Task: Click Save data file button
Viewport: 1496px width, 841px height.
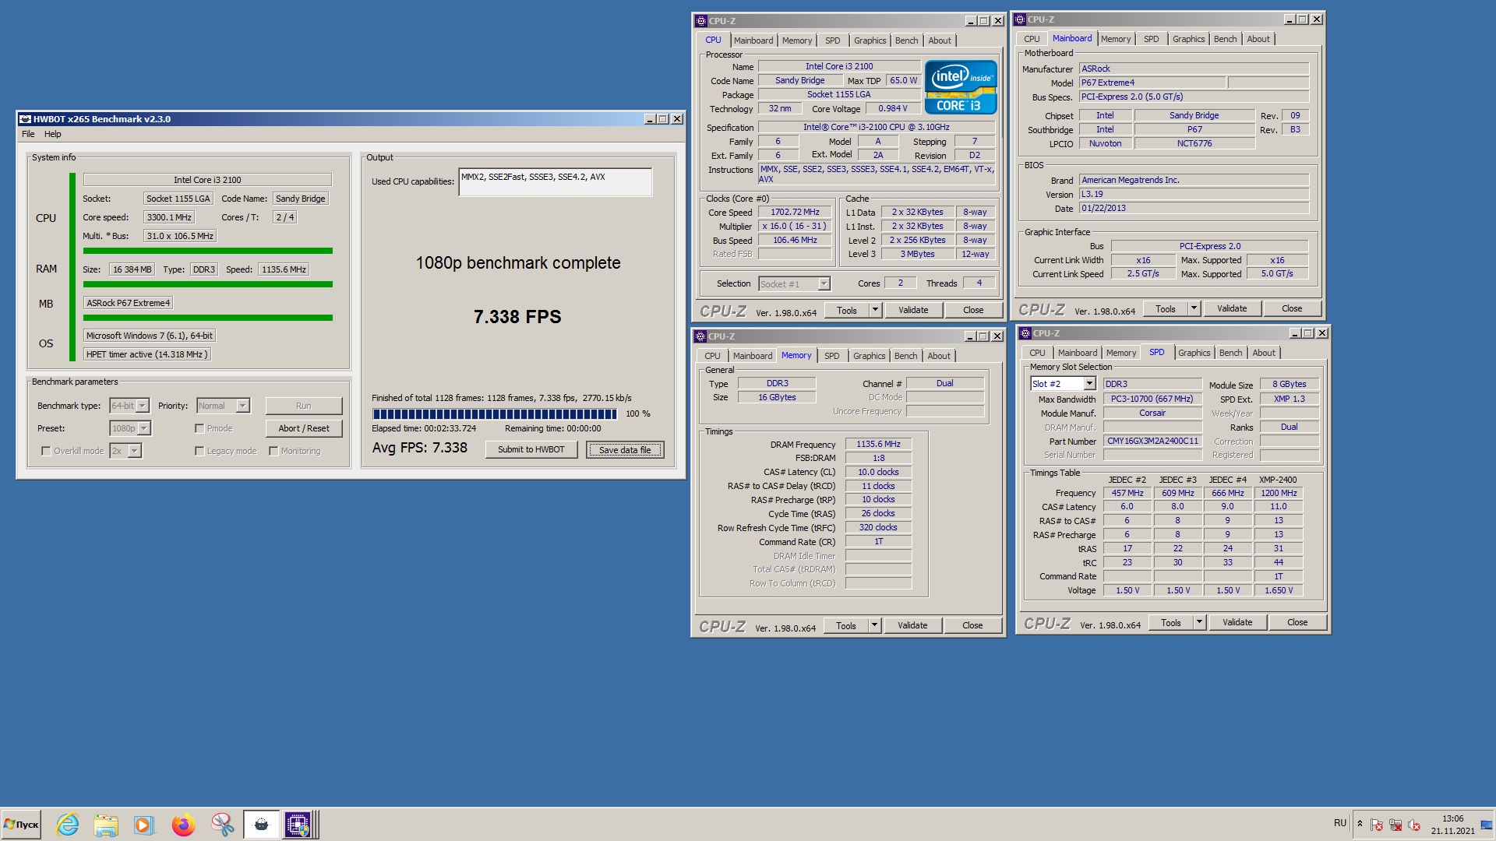Action: pos(625,450)
